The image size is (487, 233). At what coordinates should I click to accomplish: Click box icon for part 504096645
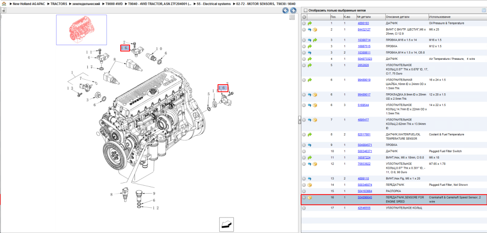coord(310,197)
